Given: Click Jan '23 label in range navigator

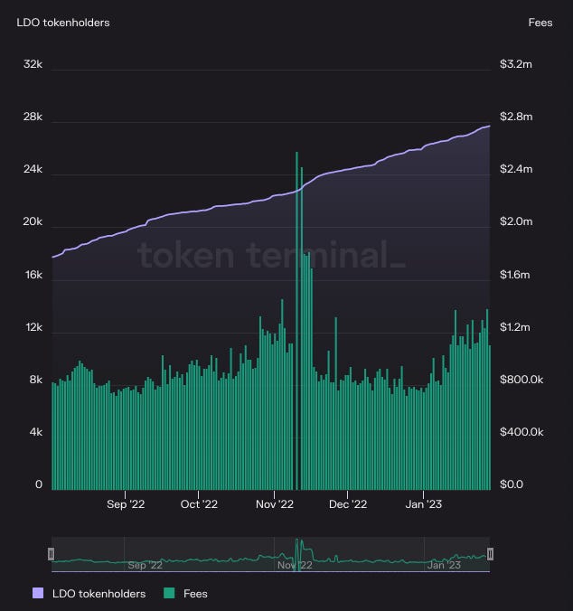Looking at the screenshot, I should tap(444, 565).
